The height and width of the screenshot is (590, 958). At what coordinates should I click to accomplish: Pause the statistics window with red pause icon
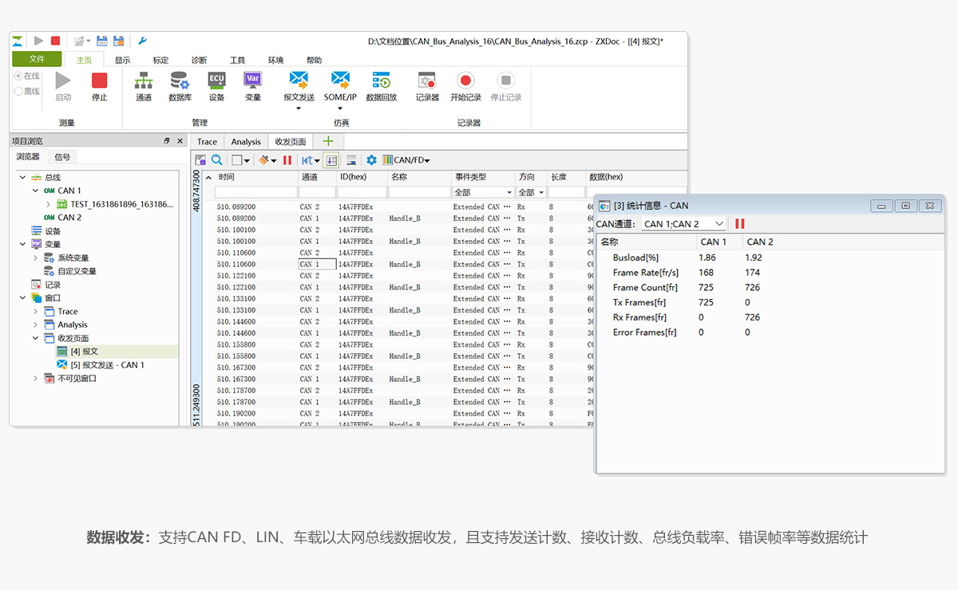click(x=740, y=224)
